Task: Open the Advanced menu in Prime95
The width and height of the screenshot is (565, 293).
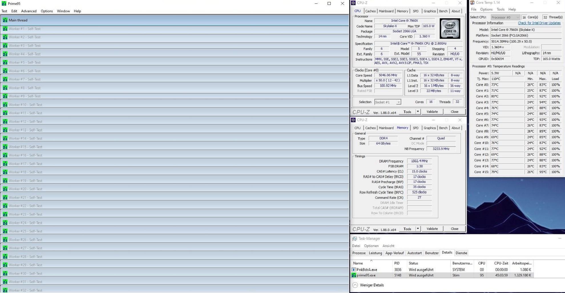Action: click(29, 11)
